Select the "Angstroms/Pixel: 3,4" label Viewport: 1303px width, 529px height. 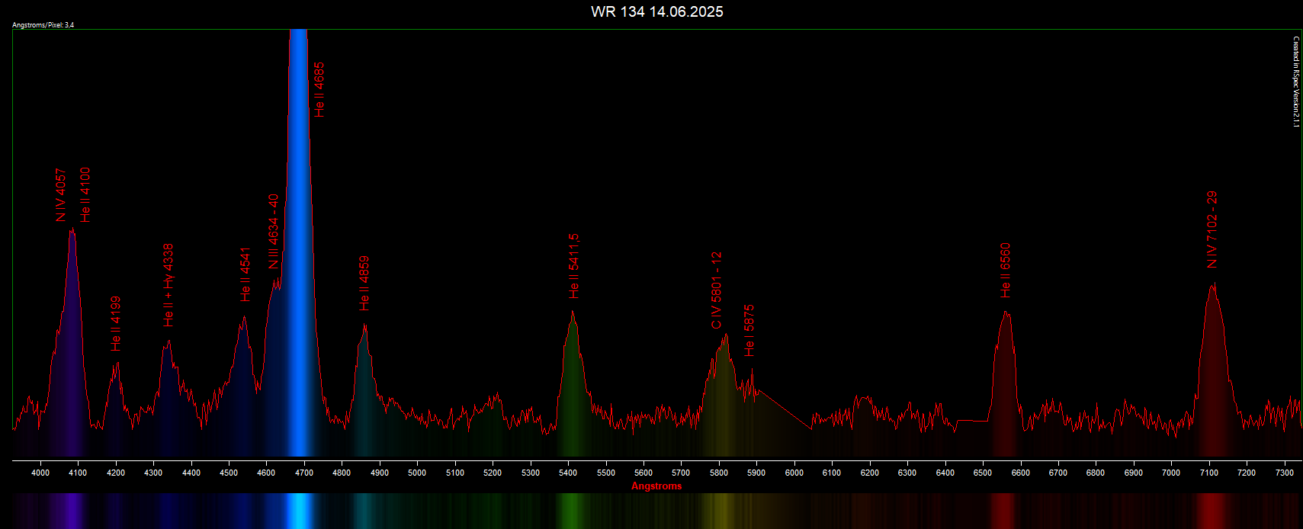click(x=43, y=25)
